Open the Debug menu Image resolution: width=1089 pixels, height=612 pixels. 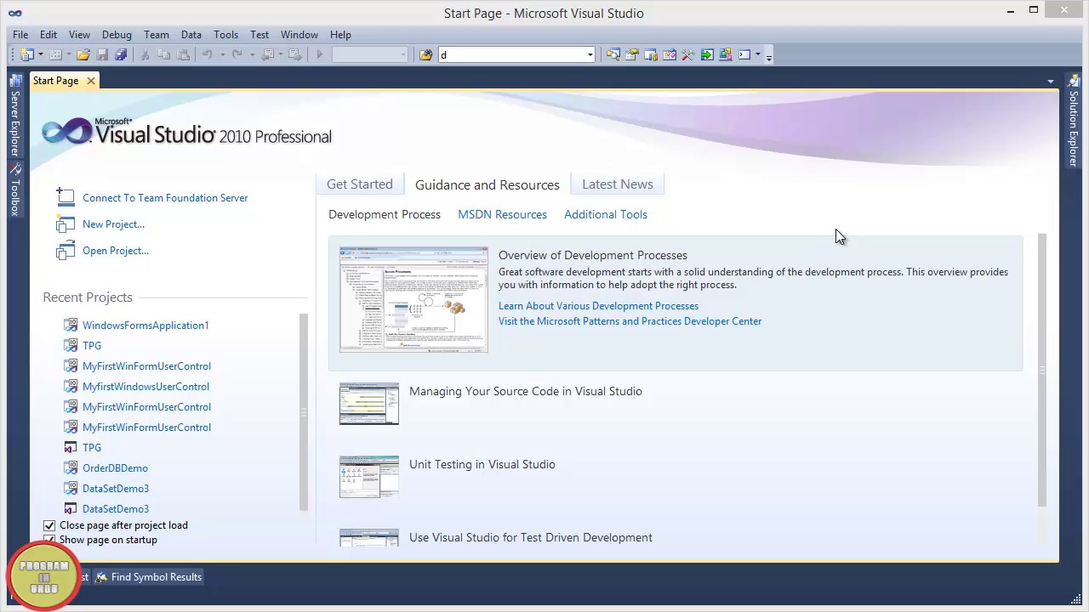click(x=117, y=35)
